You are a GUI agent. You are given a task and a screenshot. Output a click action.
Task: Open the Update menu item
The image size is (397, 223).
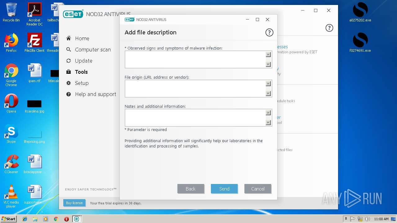pos(84,61)
